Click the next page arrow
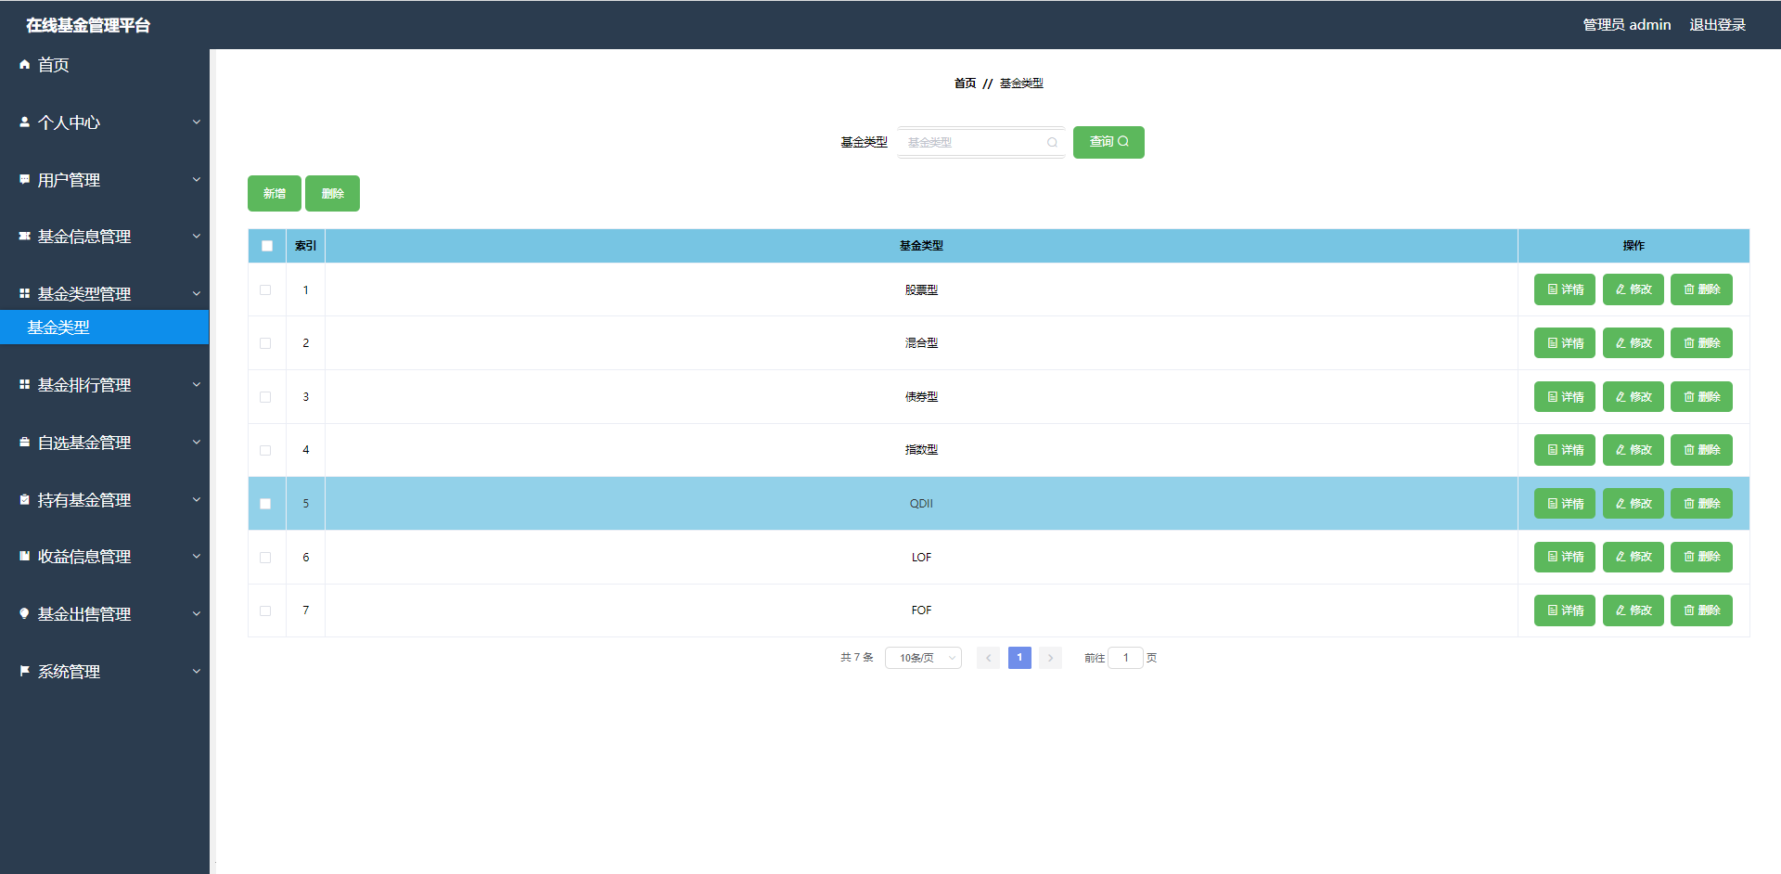Image resolution: width=1781 pixels, height=874 pixels. [x=1050, y=658]
